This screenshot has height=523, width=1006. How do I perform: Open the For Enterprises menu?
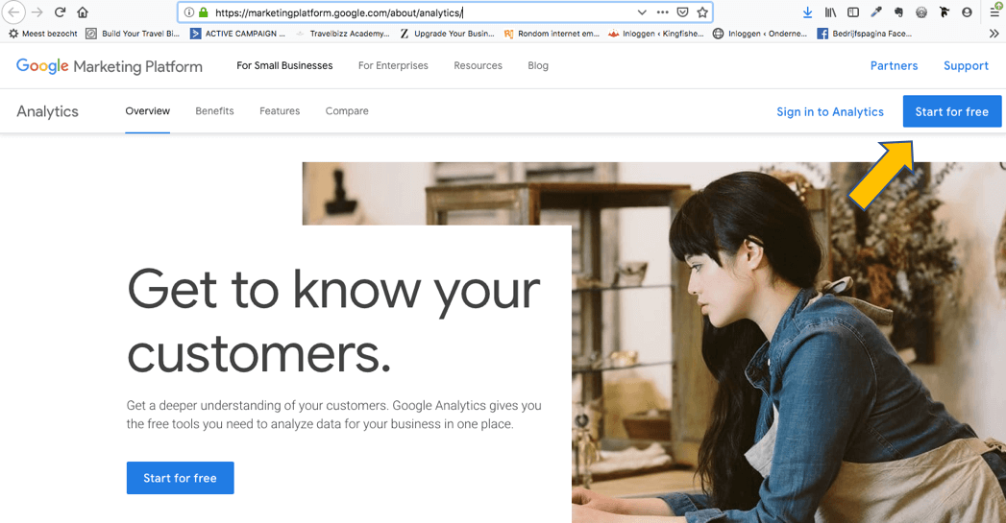[x=393, y=65]
